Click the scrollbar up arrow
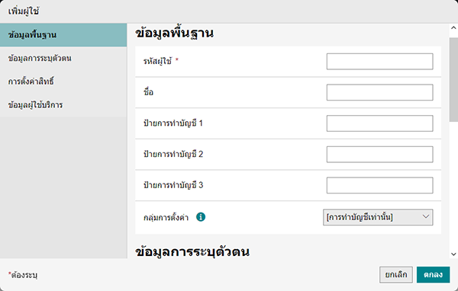 tap(453, 28)
